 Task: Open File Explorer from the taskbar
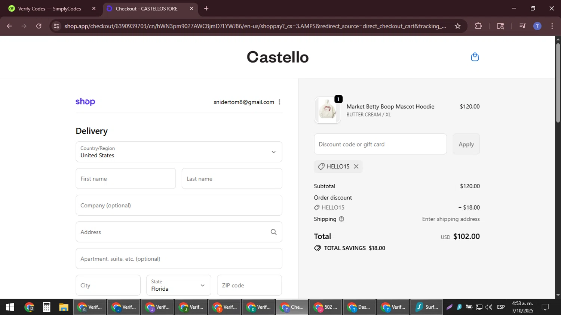[64, 307]
